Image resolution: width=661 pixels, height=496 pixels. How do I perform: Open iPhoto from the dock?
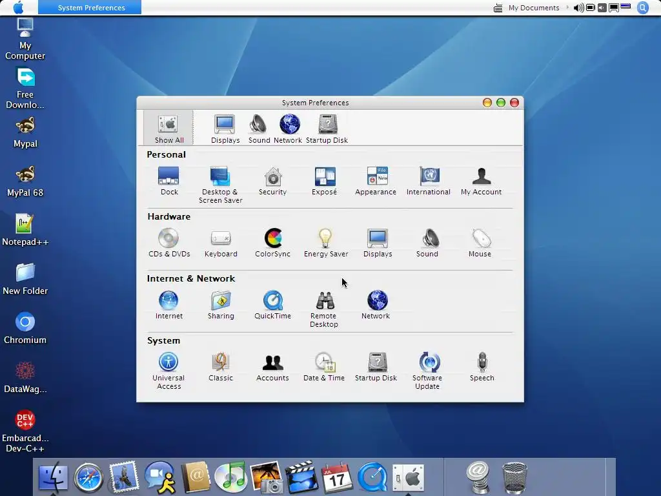[267, 477]
